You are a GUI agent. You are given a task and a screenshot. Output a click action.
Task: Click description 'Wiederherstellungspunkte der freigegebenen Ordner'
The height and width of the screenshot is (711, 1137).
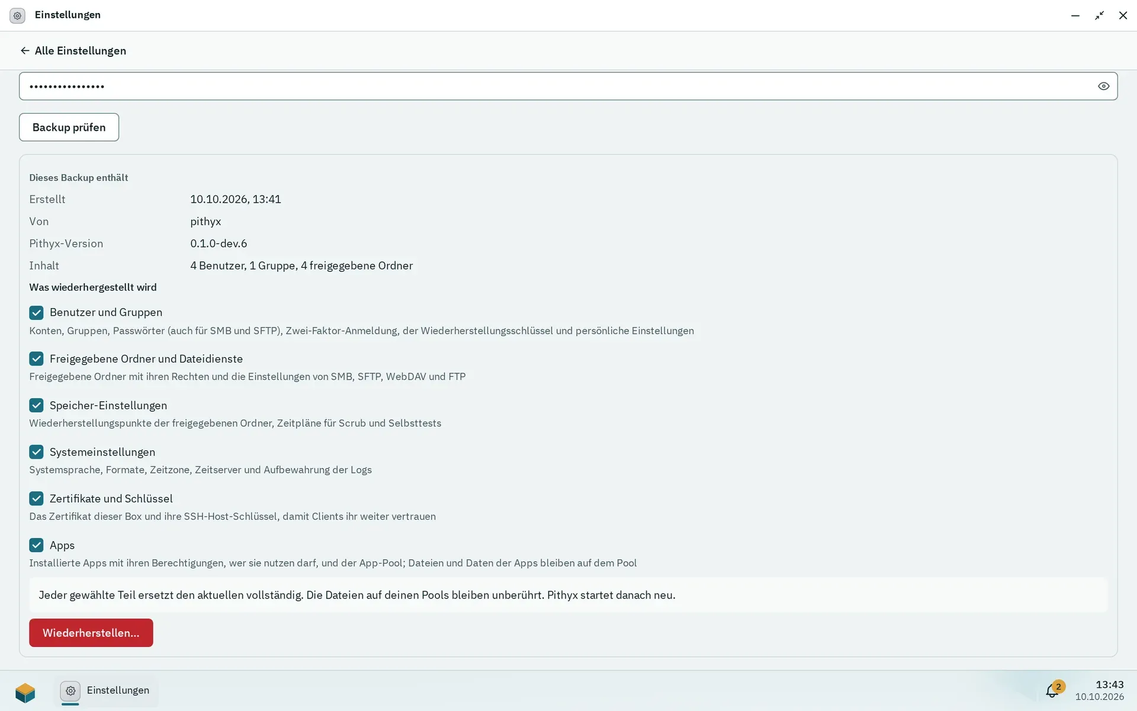[x=235, y=423]
